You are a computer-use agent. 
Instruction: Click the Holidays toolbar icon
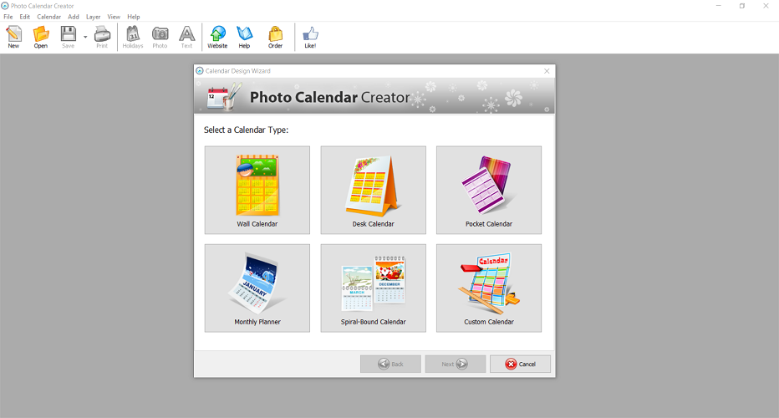(x=133, y=38)
